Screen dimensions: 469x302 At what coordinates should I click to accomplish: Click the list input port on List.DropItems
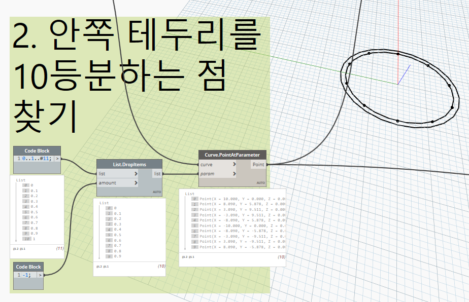click(102, 174)
